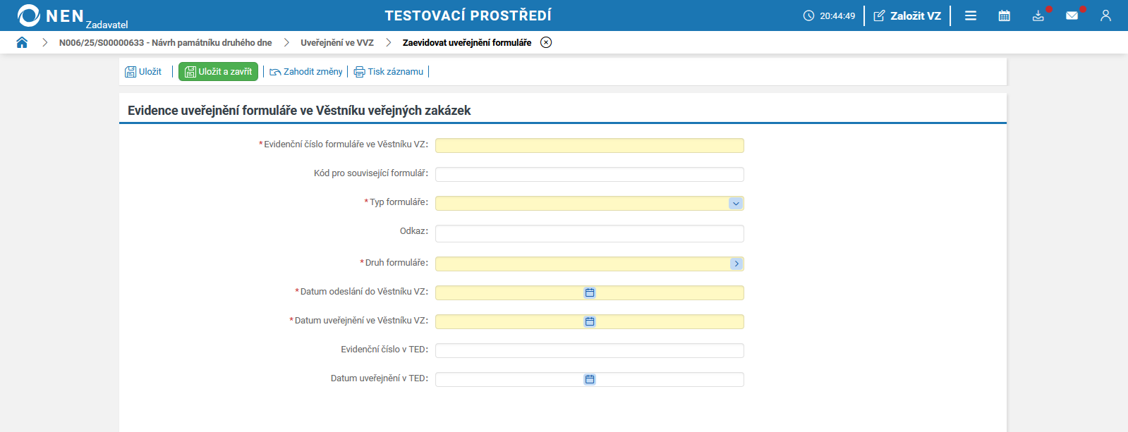
Task: Open the hamburger menu icon
Action: [971, 16]
